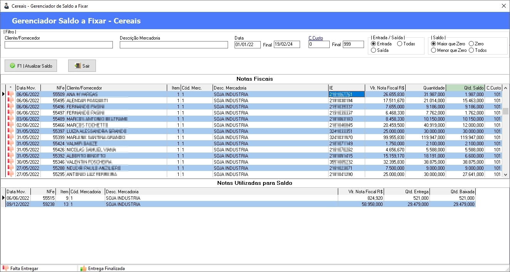
Task: Click the thumbs-down icon on NFe 55288 row
Action: 10,168
